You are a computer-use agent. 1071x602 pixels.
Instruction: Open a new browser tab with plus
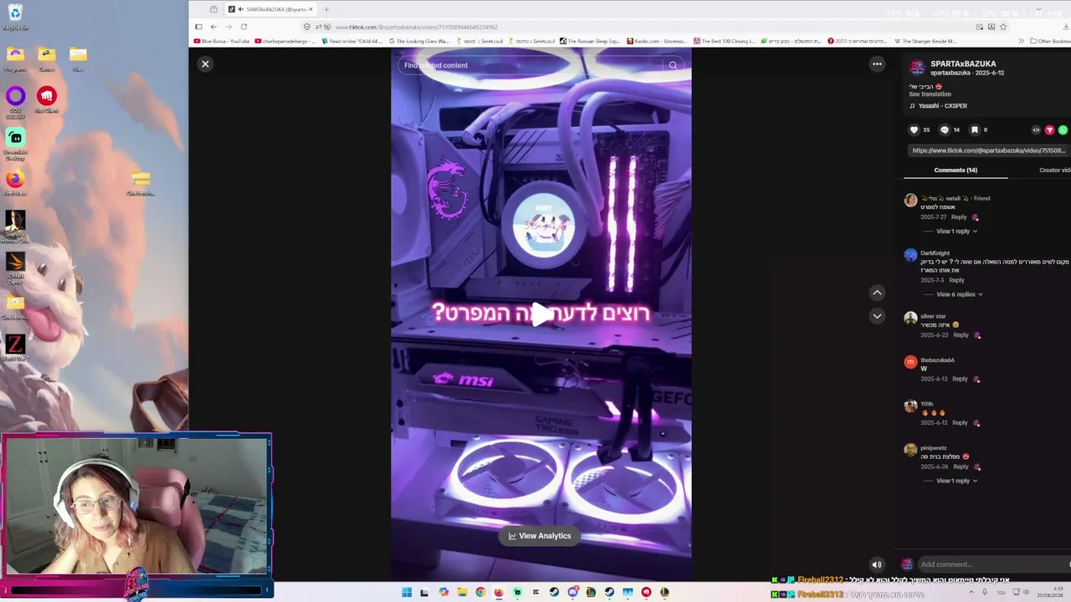coord(326,9)
